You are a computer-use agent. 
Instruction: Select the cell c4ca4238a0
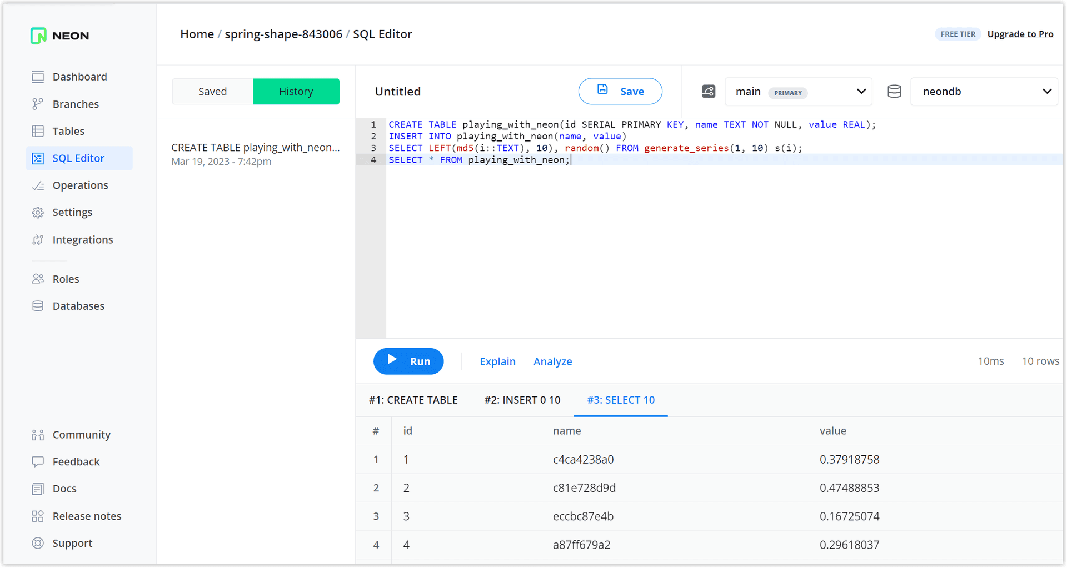(x=584, y=460)
